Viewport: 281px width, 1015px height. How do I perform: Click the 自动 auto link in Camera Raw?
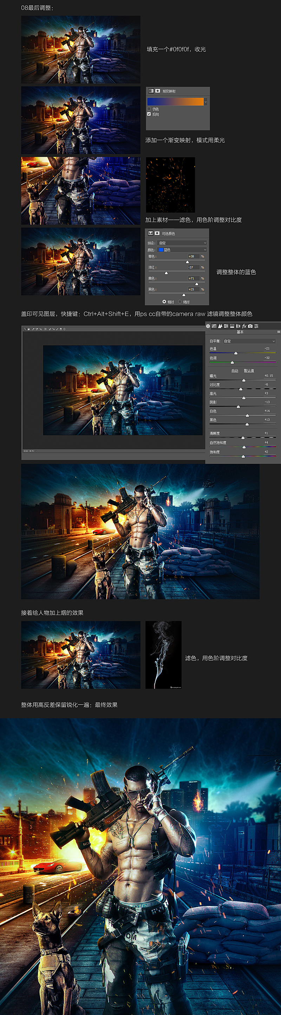coord(235,370)
